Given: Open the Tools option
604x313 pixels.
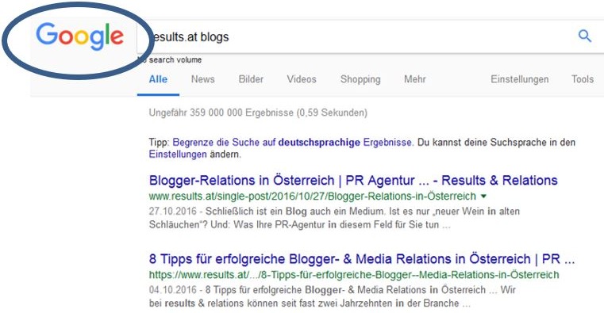Looking at the screenshot, I should click(582, 79).
